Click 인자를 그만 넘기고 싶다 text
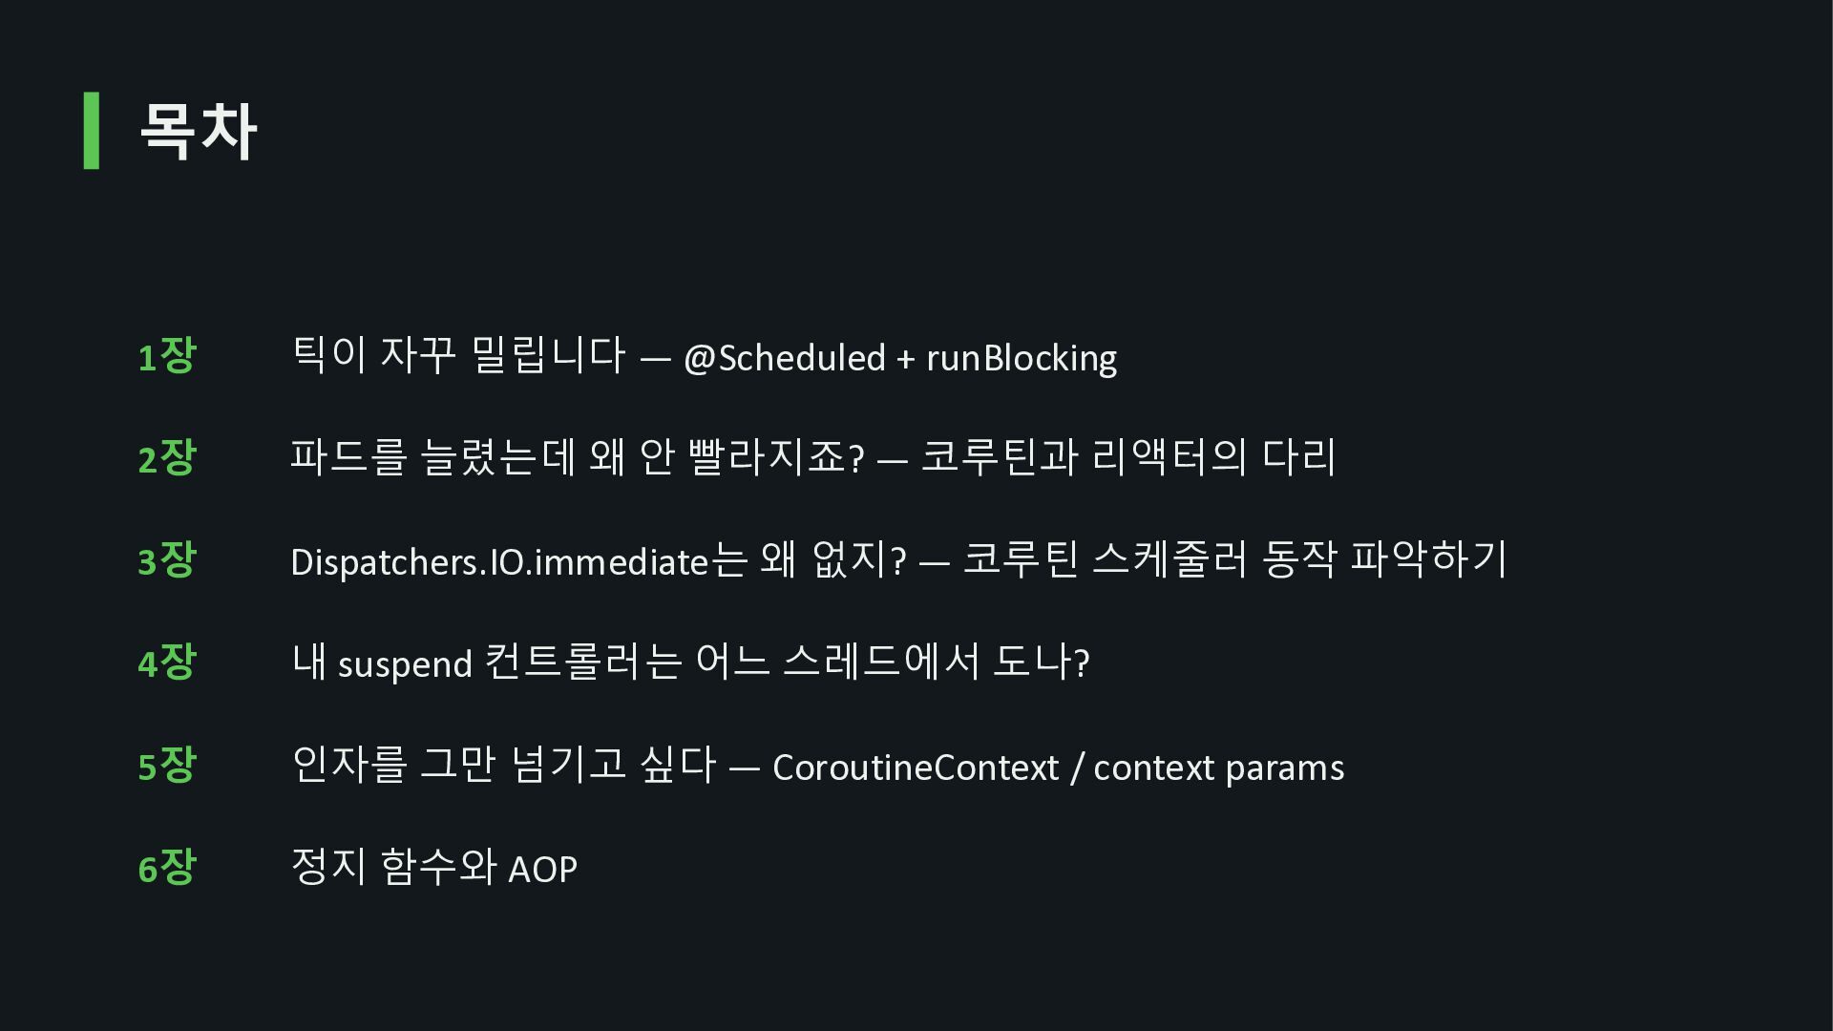This screenshot has height=1031, width=1833. tap(504, 765)
